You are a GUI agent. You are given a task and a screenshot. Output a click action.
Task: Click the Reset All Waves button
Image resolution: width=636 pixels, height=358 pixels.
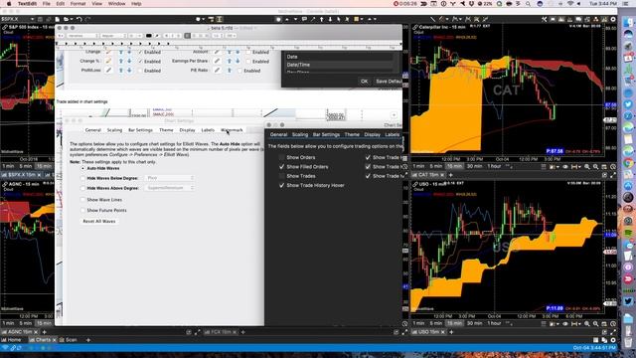99,221
